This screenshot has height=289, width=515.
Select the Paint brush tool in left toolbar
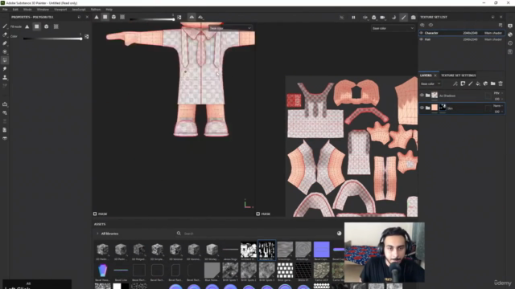5,26
